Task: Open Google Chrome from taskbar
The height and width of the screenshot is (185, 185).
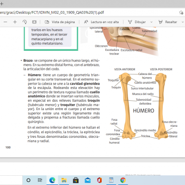Action: tap(123, 180)
